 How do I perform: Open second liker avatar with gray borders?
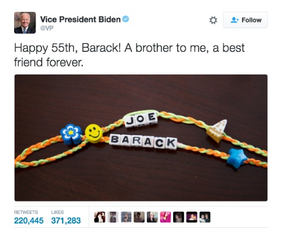pos(113,217)
